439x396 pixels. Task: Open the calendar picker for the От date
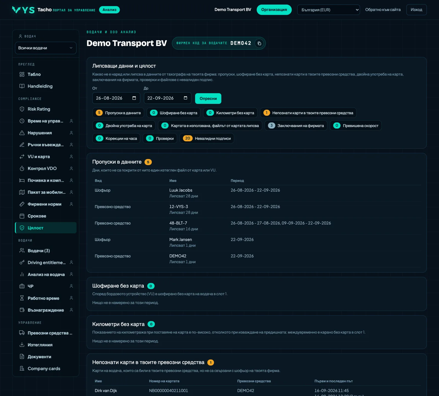tap(134, 98)
